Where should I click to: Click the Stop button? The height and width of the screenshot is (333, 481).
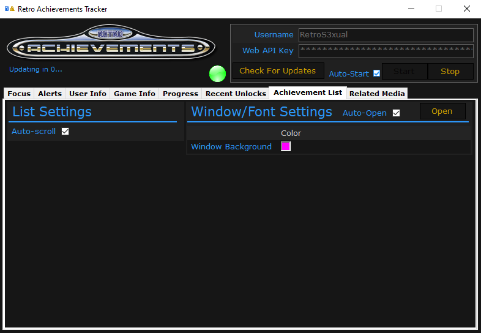click(x=450, y=72)
